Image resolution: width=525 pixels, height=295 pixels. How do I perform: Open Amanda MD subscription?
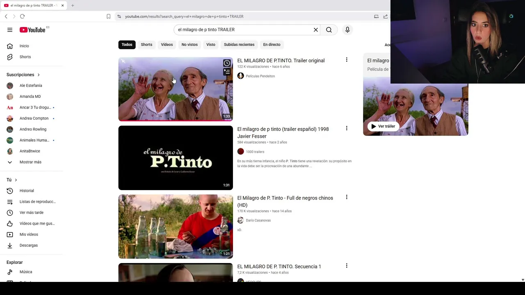coord(31,97)
